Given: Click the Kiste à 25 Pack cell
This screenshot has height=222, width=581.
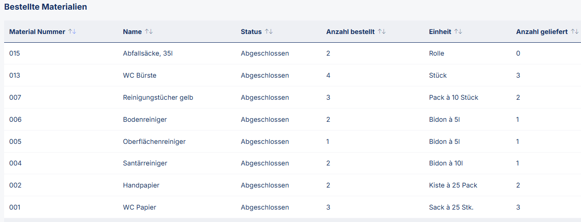Looking at the screenshot, I should (x=453, y=185).
